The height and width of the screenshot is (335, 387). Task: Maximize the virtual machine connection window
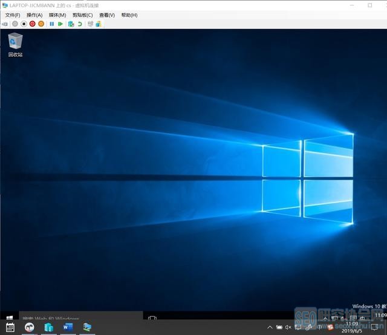point(369,5)
